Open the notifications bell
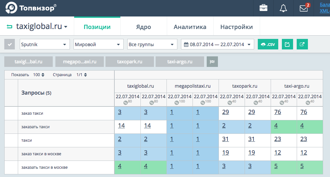 pos(283,8)
